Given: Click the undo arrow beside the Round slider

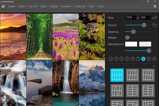Looking at the screenshot, I should pyautogui.click(x=154, y=25).
